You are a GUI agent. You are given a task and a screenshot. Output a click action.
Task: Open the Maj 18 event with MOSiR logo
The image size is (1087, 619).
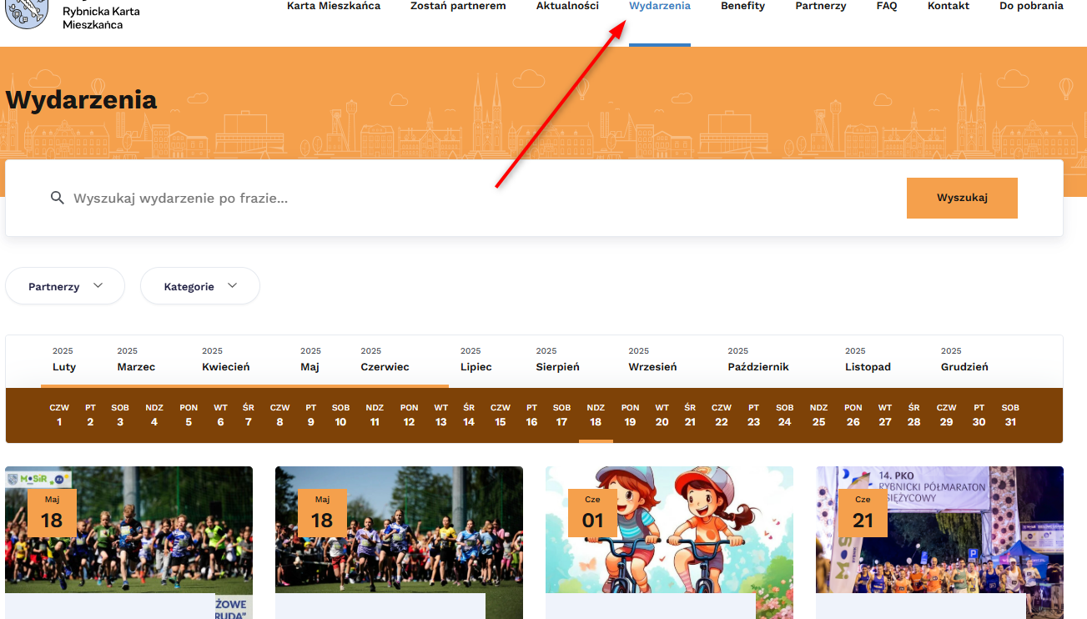pos(129,542)
